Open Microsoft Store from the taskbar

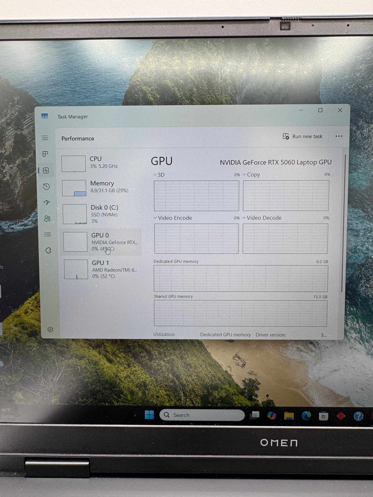click(x=323, y=416)
